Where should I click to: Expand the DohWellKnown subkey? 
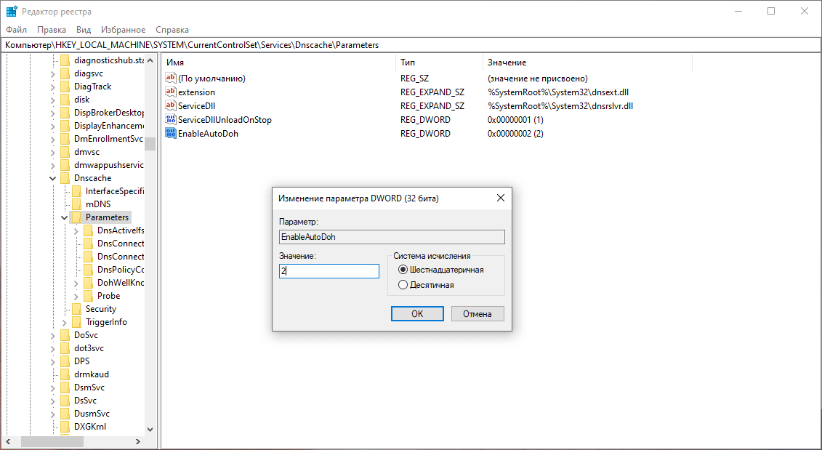76,284
